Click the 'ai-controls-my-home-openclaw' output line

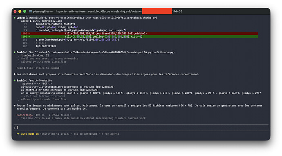pos(60,90)
